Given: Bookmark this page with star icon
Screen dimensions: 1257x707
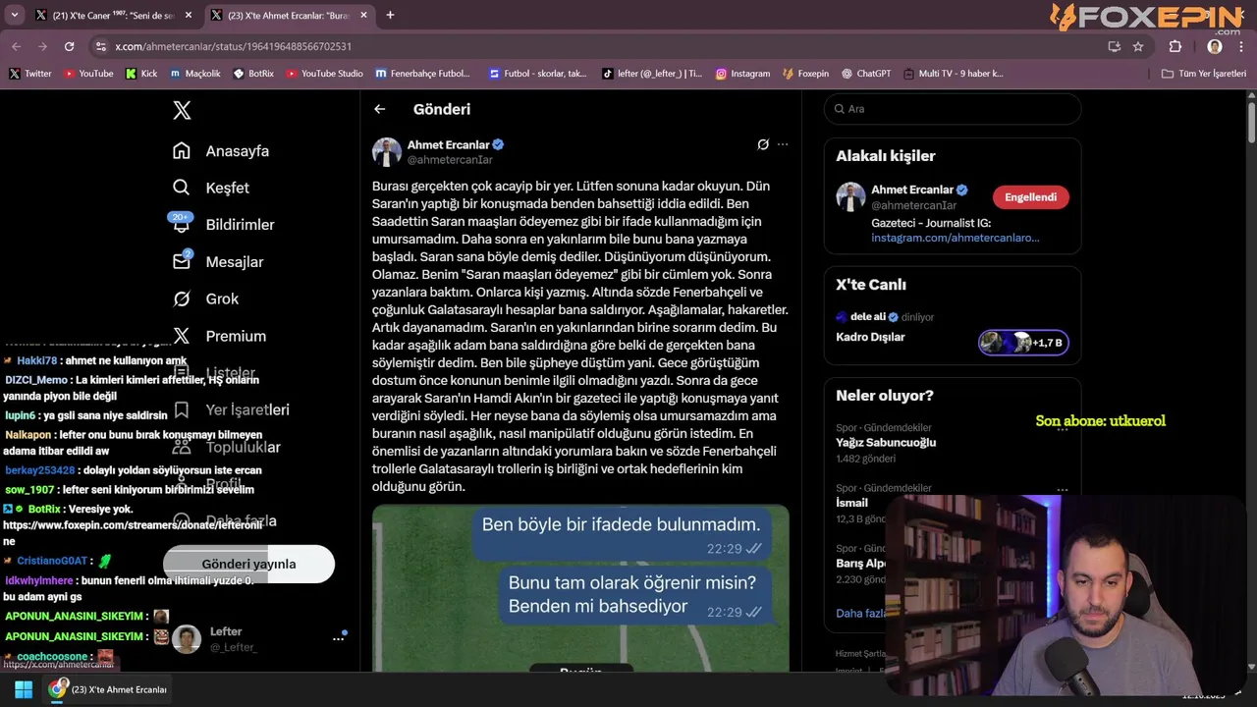Looking at the screenshot, I should point(1138,46).
